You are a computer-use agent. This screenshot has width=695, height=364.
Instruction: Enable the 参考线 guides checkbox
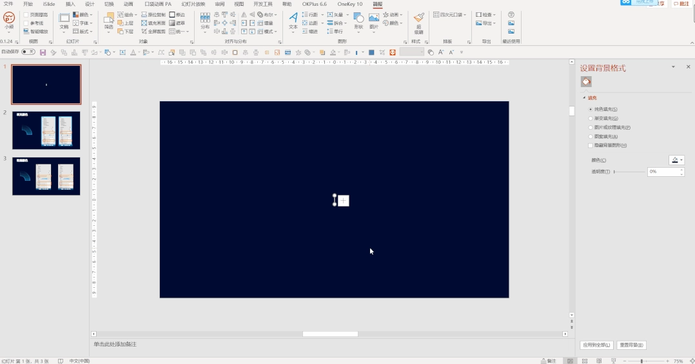coord(26,23)
